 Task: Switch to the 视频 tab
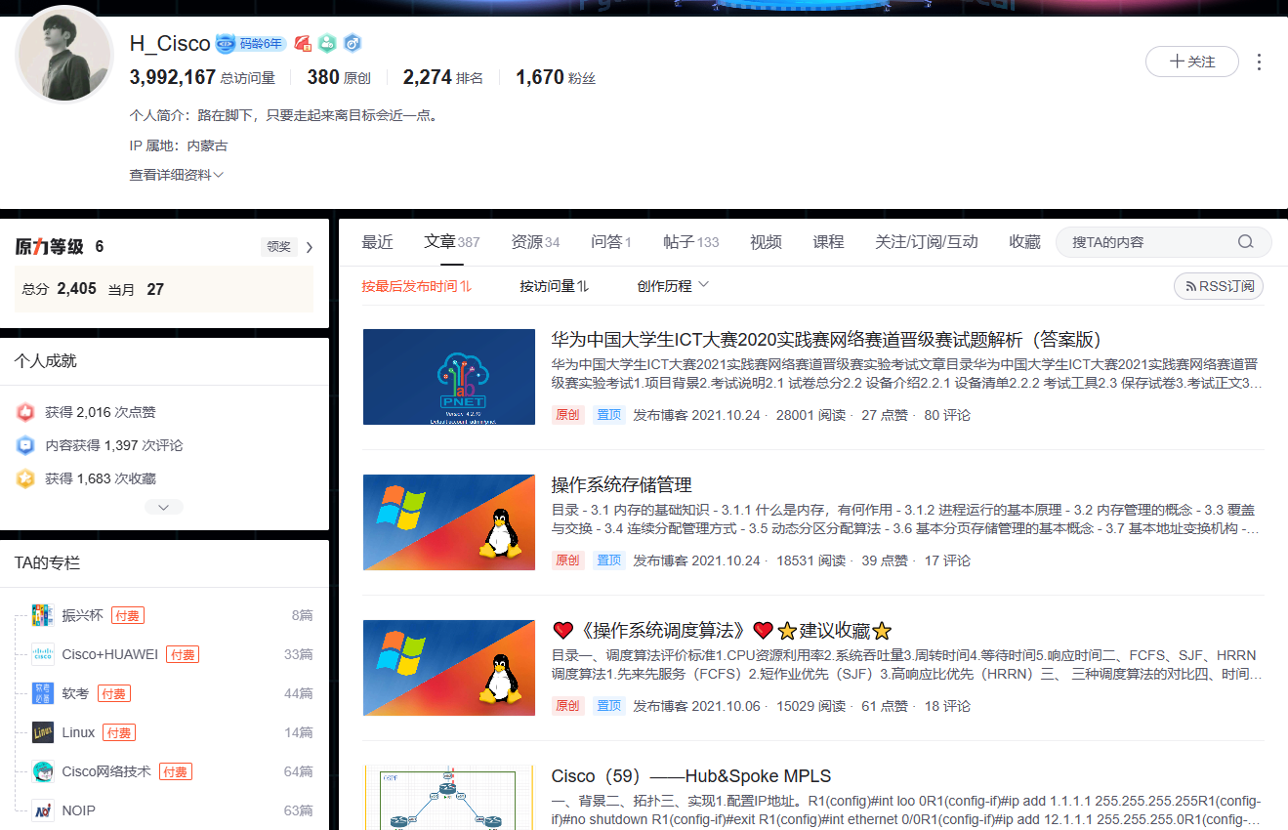coord(766,242)
